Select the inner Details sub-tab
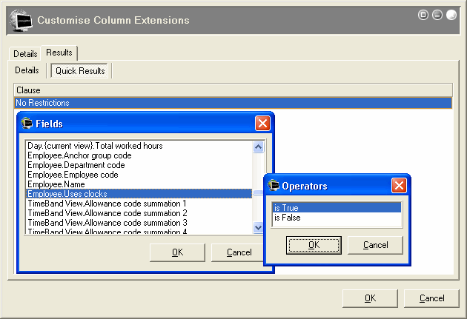This screenshot has height=319, width=467. pyautogui.click(x=27, y=70)
